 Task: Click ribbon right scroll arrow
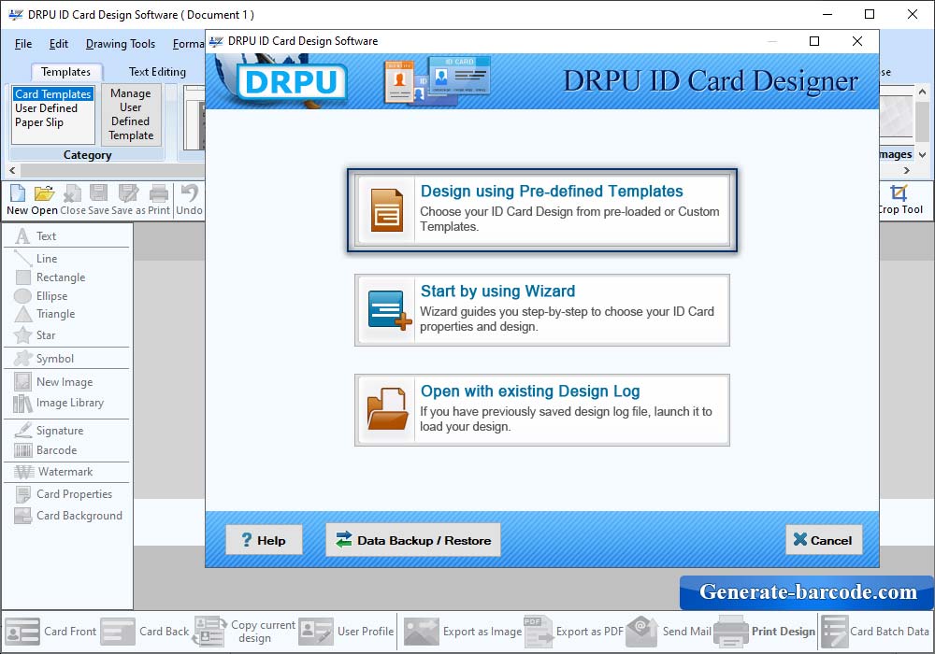pyautogui.click(x=906, y=170)
